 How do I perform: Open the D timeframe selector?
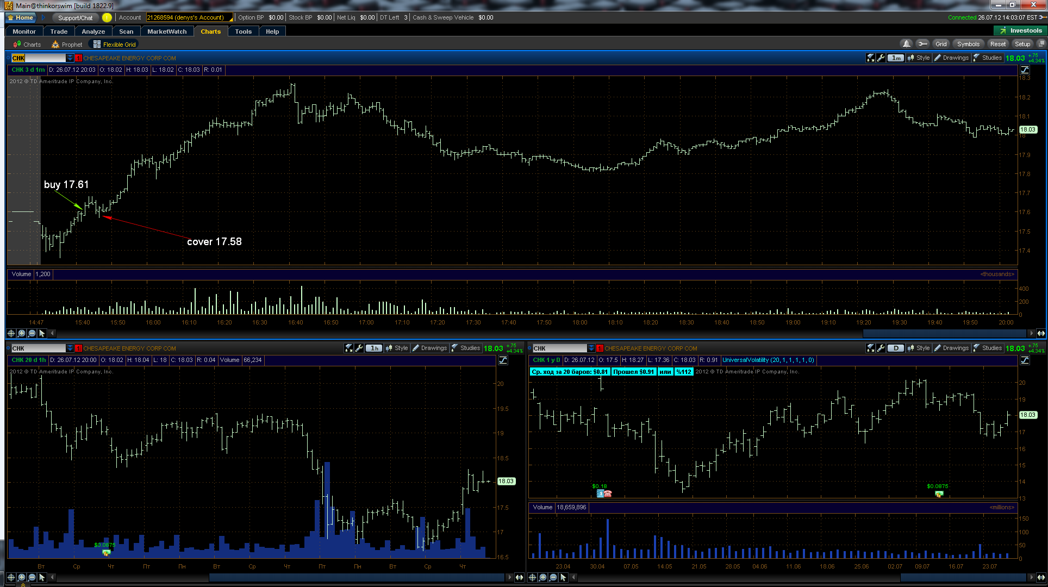point(896,348)
